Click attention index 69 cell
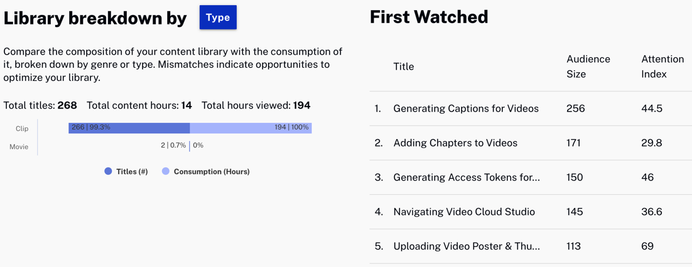692x267 pixels. pyautogui.click(x=647, y=246)
